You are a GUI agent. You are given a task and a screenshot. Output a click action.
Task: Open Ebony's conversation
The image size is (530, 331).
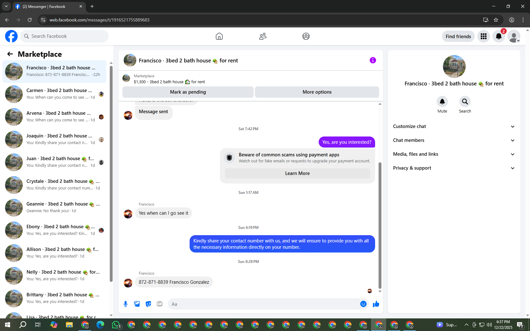tap(55, 230)
